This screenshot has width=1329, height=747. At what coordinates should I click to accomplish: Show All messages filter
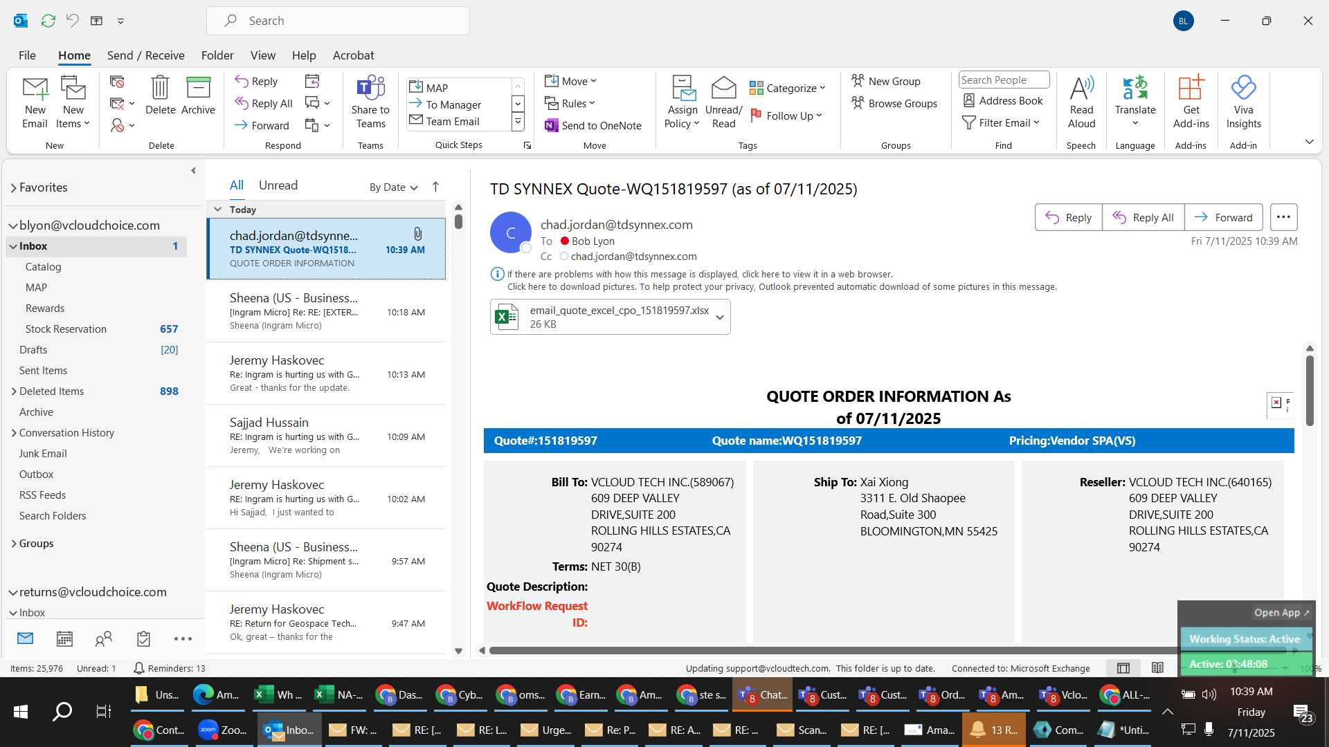click(x=237, y=185)
